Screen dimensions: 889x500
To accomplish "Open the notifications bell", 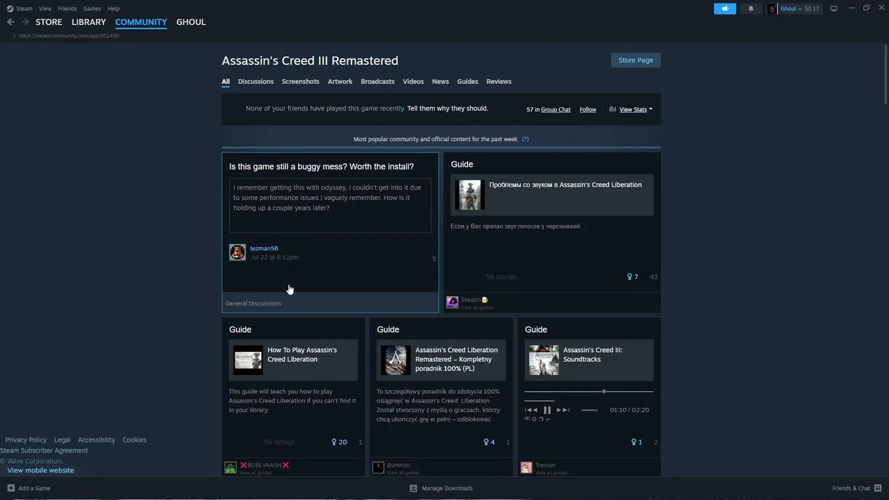I will [x=751, y=8].
